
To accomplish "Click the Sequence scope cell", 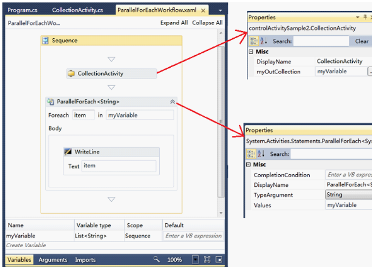I will coord(143,236).
